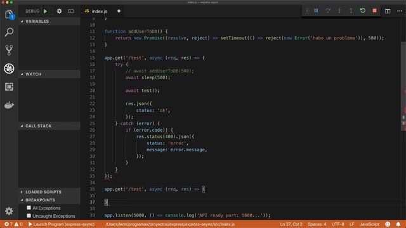
Task: Collapse the CALL STACK section
Action: coord(49,126)
